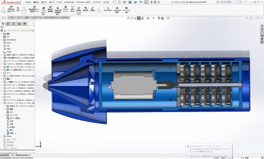
Task: Click the Options gear icon in the title bar
Action: coord(158,2)
